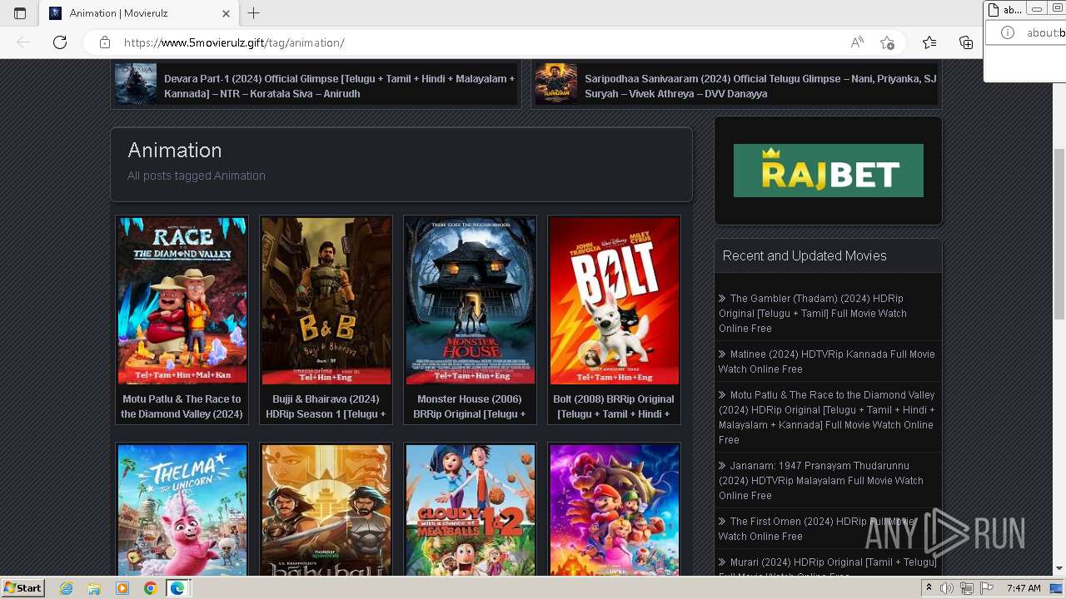Select Microsoft Edge taskbar icon

[177, 588]
